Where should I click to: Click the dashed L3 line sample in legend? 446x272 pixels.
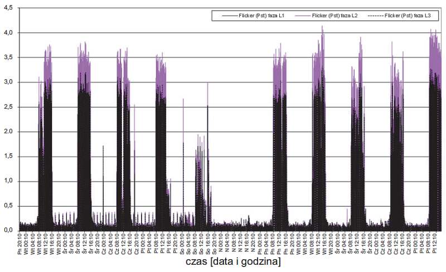point(376,16)
